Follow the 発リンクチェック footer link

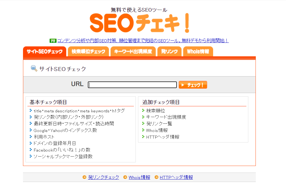(x=103, y=177)
